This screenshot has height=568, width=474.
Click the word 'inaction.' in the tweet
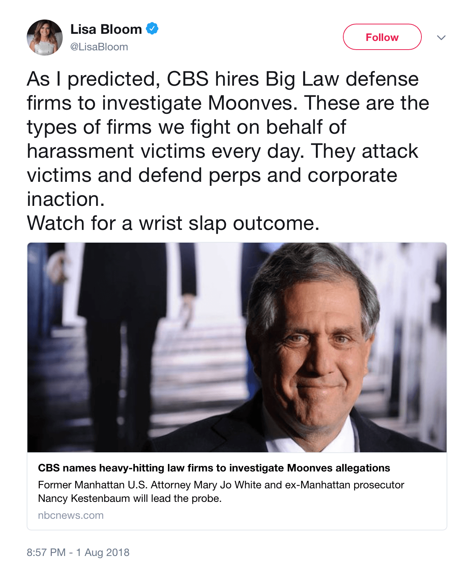(x=66, y=199)
